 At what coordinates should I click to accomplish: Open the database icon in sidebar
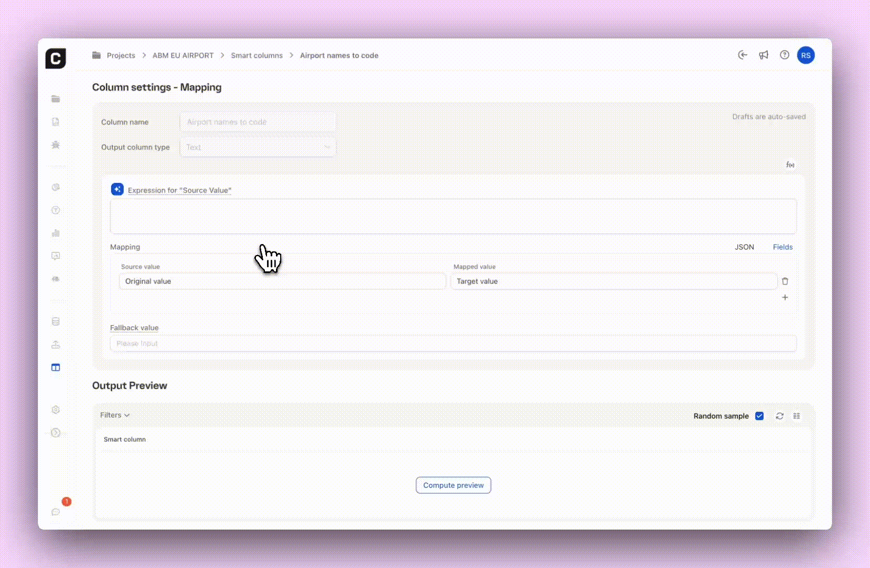point(56,322)
